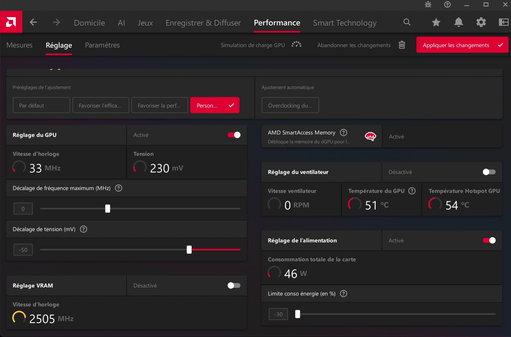
Task: Turn off Réglage de l'alimentation toggle
Action: click(x=489, y=240)
